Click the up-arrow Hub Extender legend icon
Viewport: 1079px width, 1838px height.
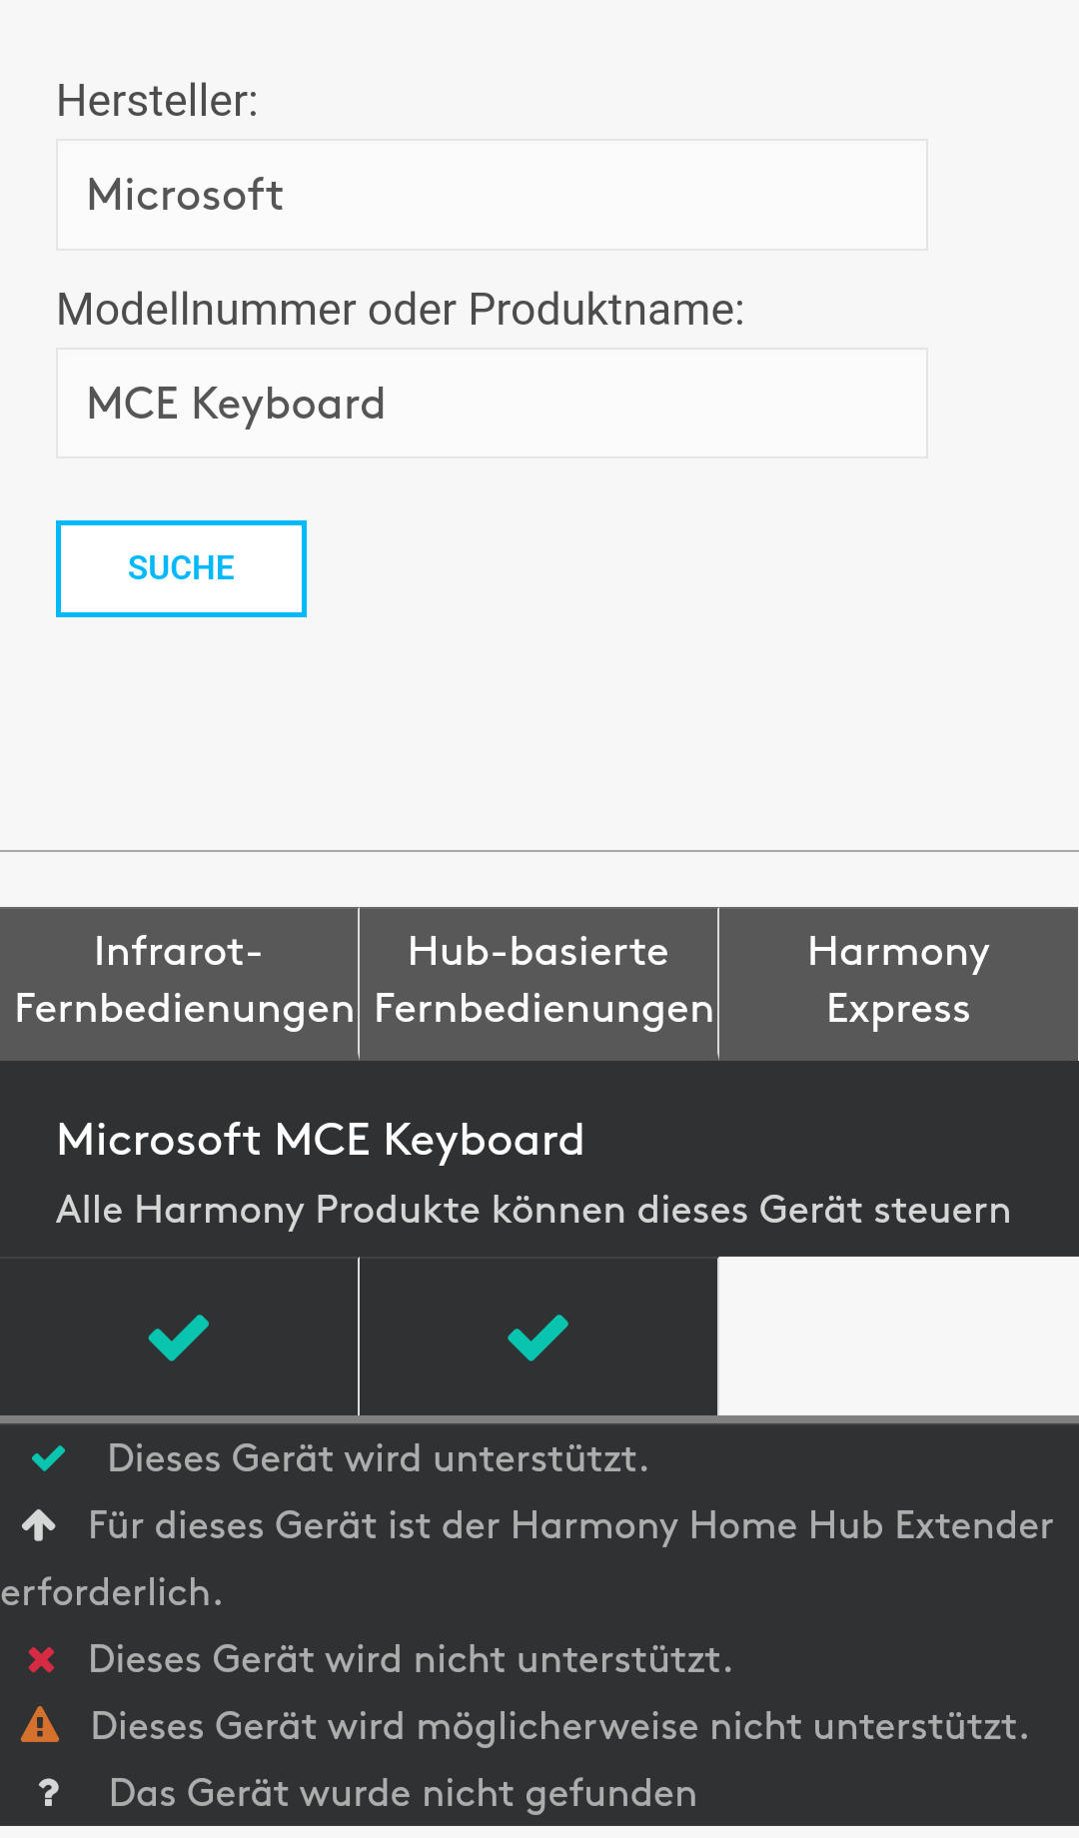[39, 1525]
